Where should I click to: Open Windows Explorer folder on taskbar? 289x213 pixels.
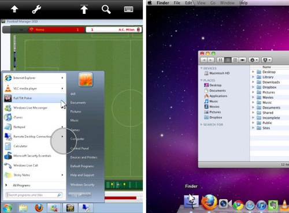tap(23, 208)
